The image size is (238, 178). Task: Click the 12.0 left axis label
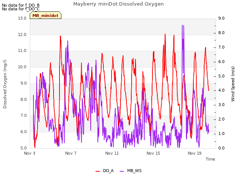point(22,34)
